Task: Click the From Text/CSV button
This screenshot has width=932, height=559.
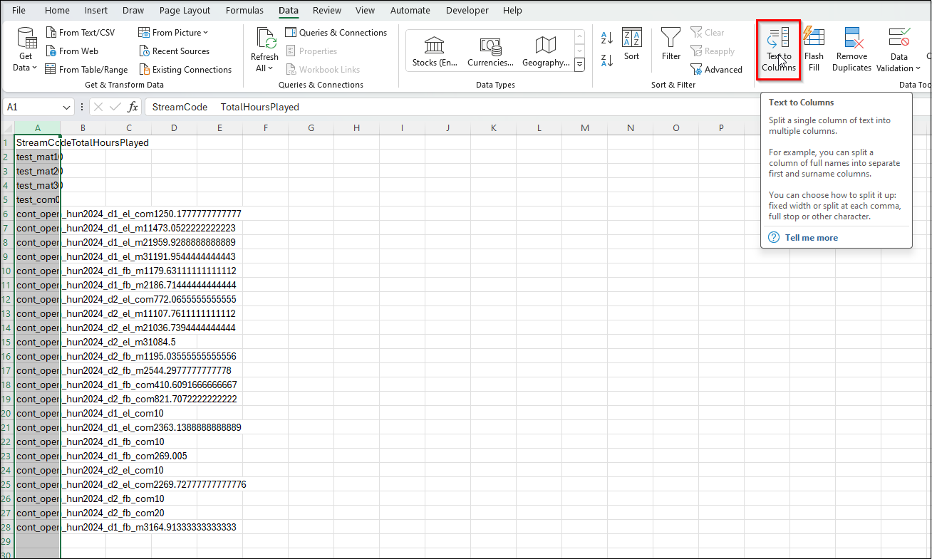Action: coord(80,33)
